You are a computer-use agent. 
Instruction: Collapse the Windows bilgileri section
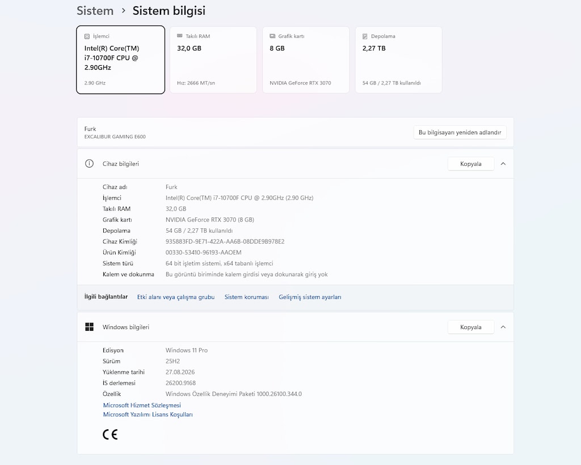(x=503, y=327)
